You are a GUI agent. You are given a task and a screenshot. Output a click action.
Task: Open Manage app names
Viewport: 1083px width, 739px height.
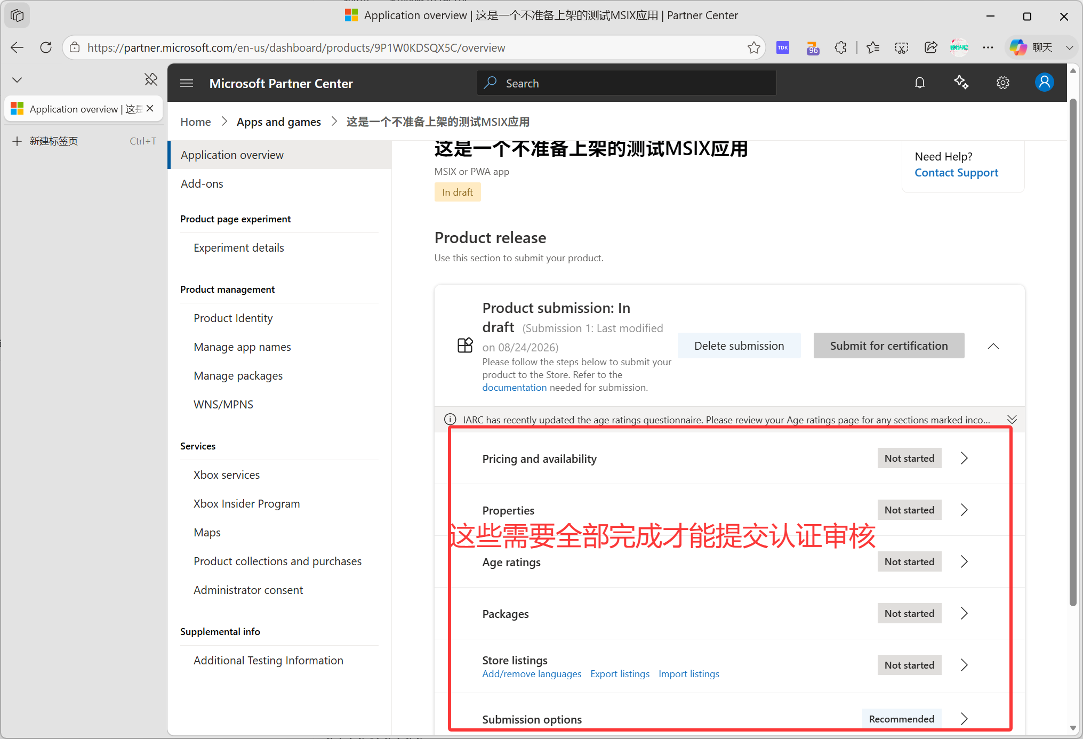click(x=242, y=347)
